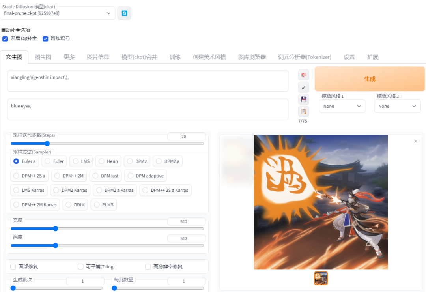Enable the 面部修复 checkbox

[x=13, y=267]
